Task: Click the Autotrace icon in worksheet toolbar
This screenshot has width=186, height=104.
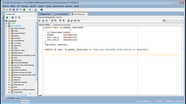Action: pyautogui.click(x=52, y=21)
